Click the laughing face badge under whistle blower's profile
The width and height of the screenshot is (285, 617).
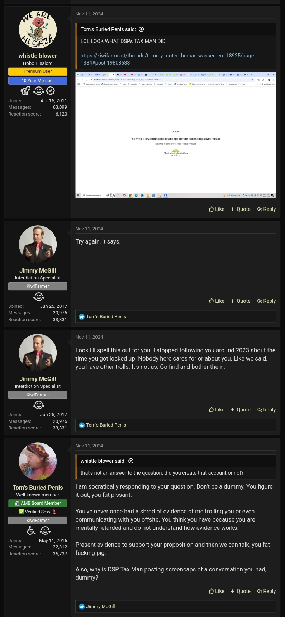(39, 91)
